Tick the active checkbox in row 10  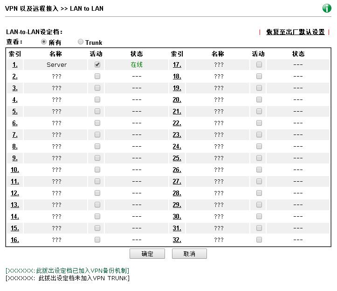tap(97, 170)
